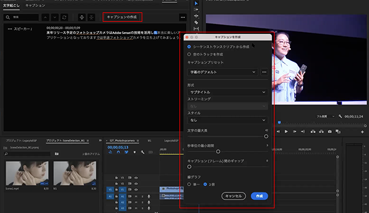The image size is (369, 213).
Task: Switch to プロジェクト: LegacytoESP tab
Action: (x=21, y=141)
